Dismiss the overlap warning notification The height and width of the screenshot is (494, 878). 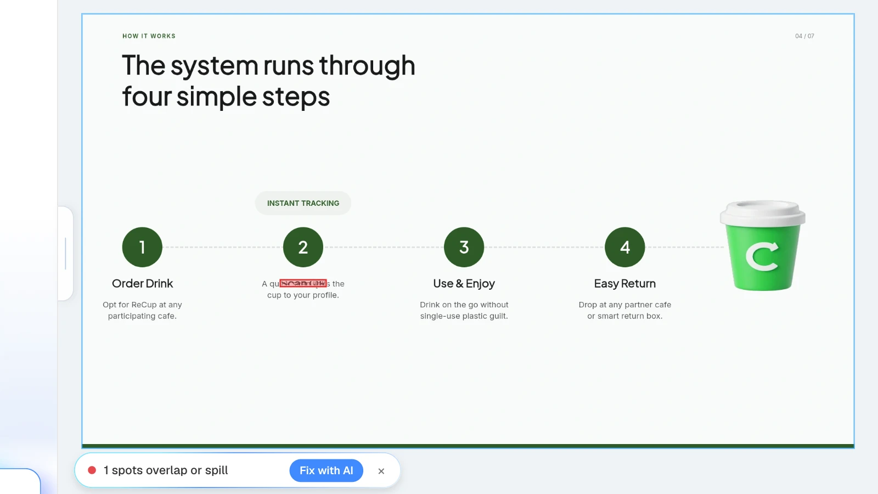(x=381, y=471)
